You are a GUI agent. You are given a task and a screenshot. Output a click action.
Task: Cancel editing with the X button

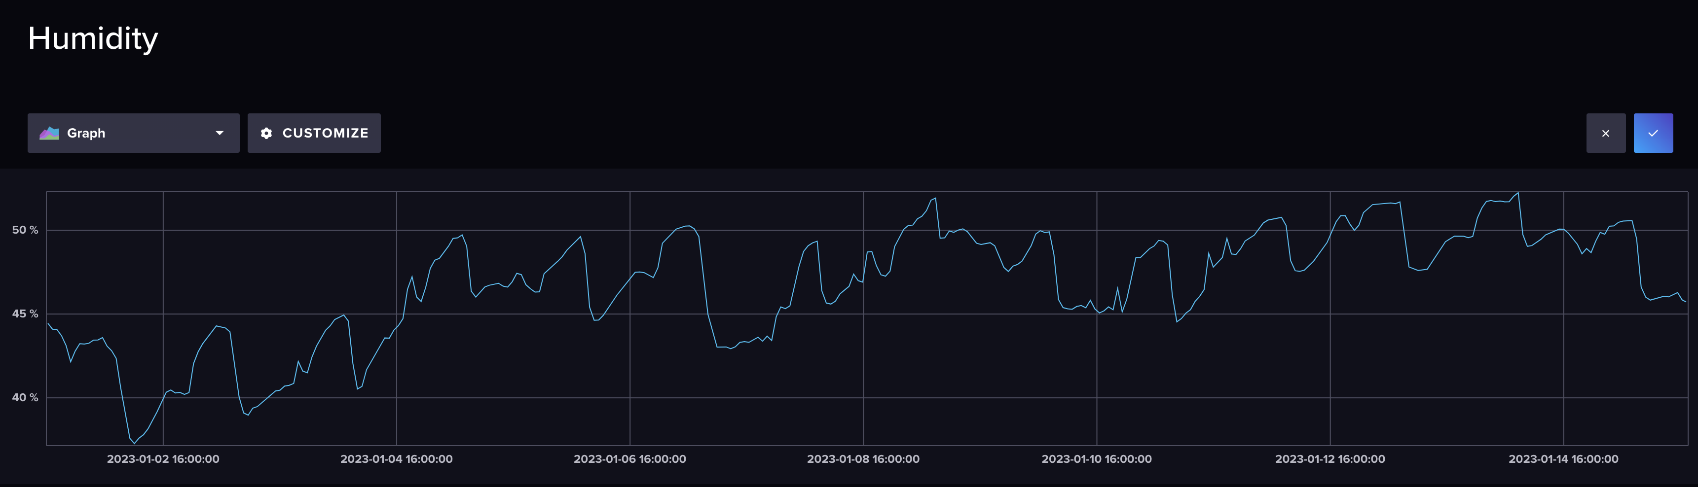(1606, 133)
